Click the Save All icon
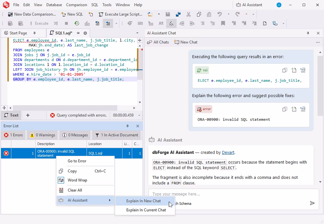324x224 pixels. pyautogui.click(x=178, y=14)
